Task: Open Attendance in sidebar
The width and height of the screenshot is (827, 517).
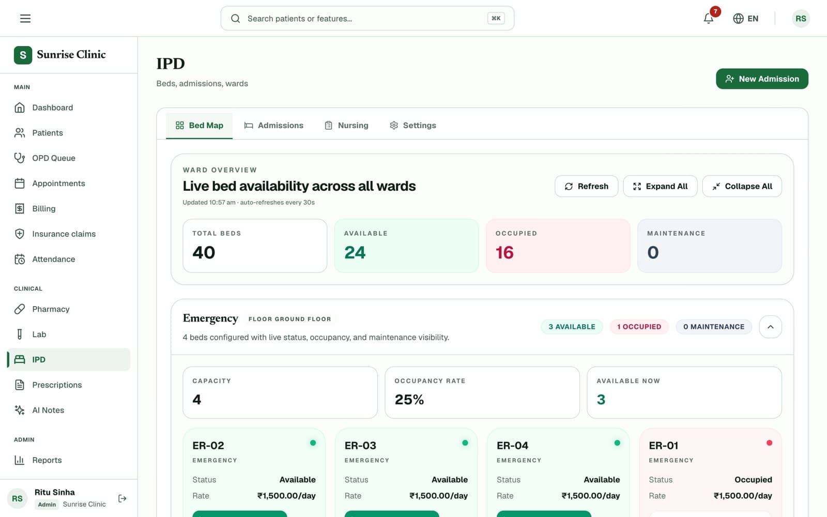Action: (x=69, y=260)
